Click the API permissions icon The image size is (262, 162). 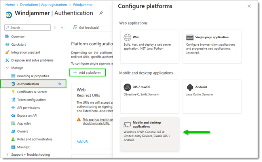click(x=13, y=108)
